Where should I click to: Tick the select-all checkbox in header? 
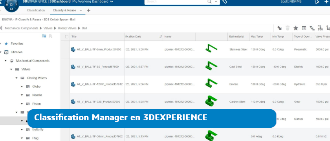click(67, 37)
